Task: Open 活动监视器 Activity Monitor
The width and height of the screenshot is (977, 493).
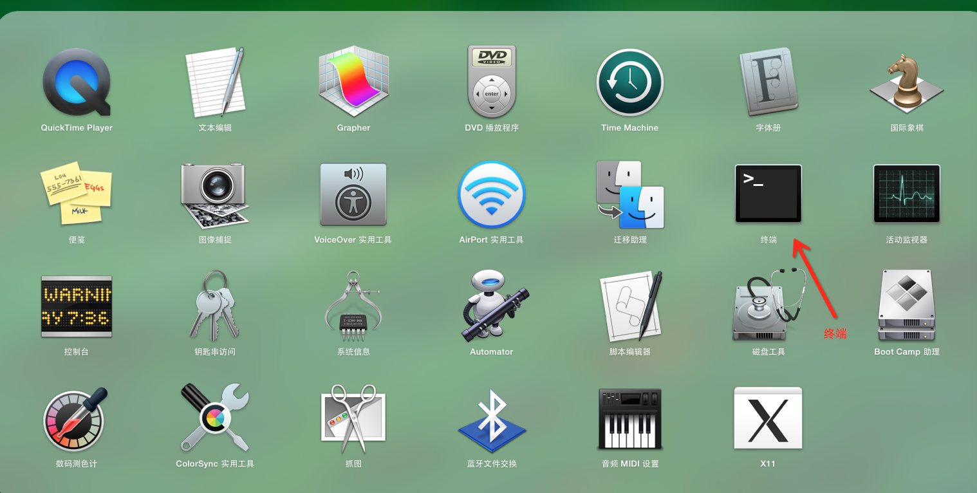Action: [x=907, y=194]
